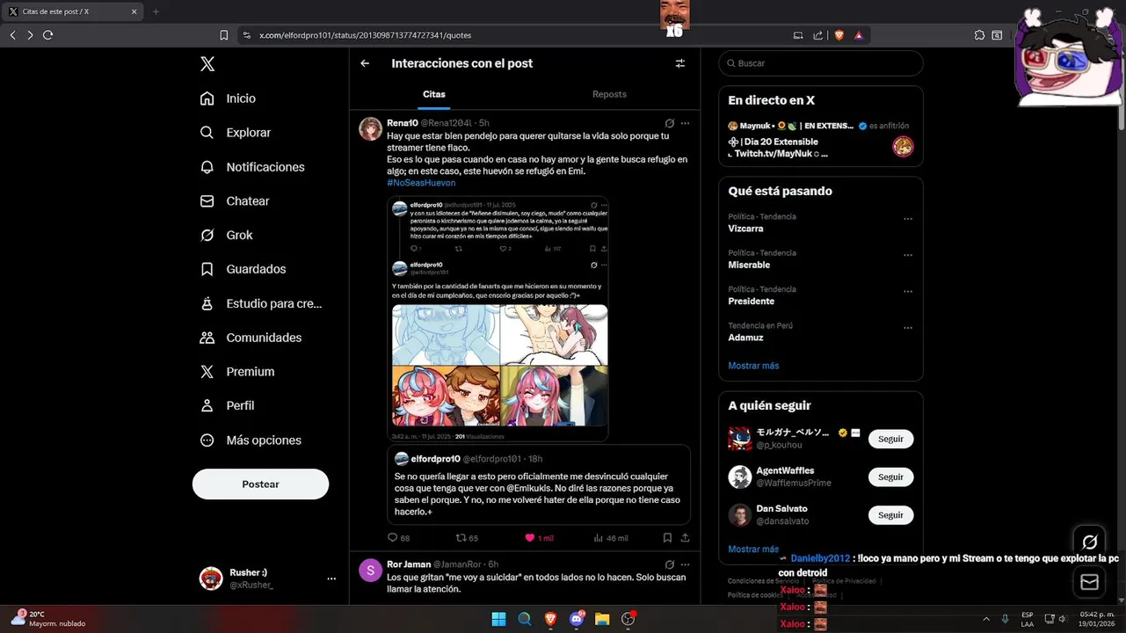Switch to the Reposts tab
The height and width of the screenshot is (633, 1126).
point(609,94)
